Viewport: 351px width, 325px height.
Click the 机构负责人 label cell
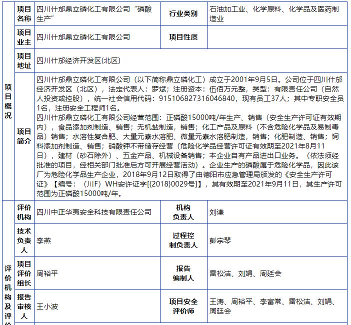point(183,212)
